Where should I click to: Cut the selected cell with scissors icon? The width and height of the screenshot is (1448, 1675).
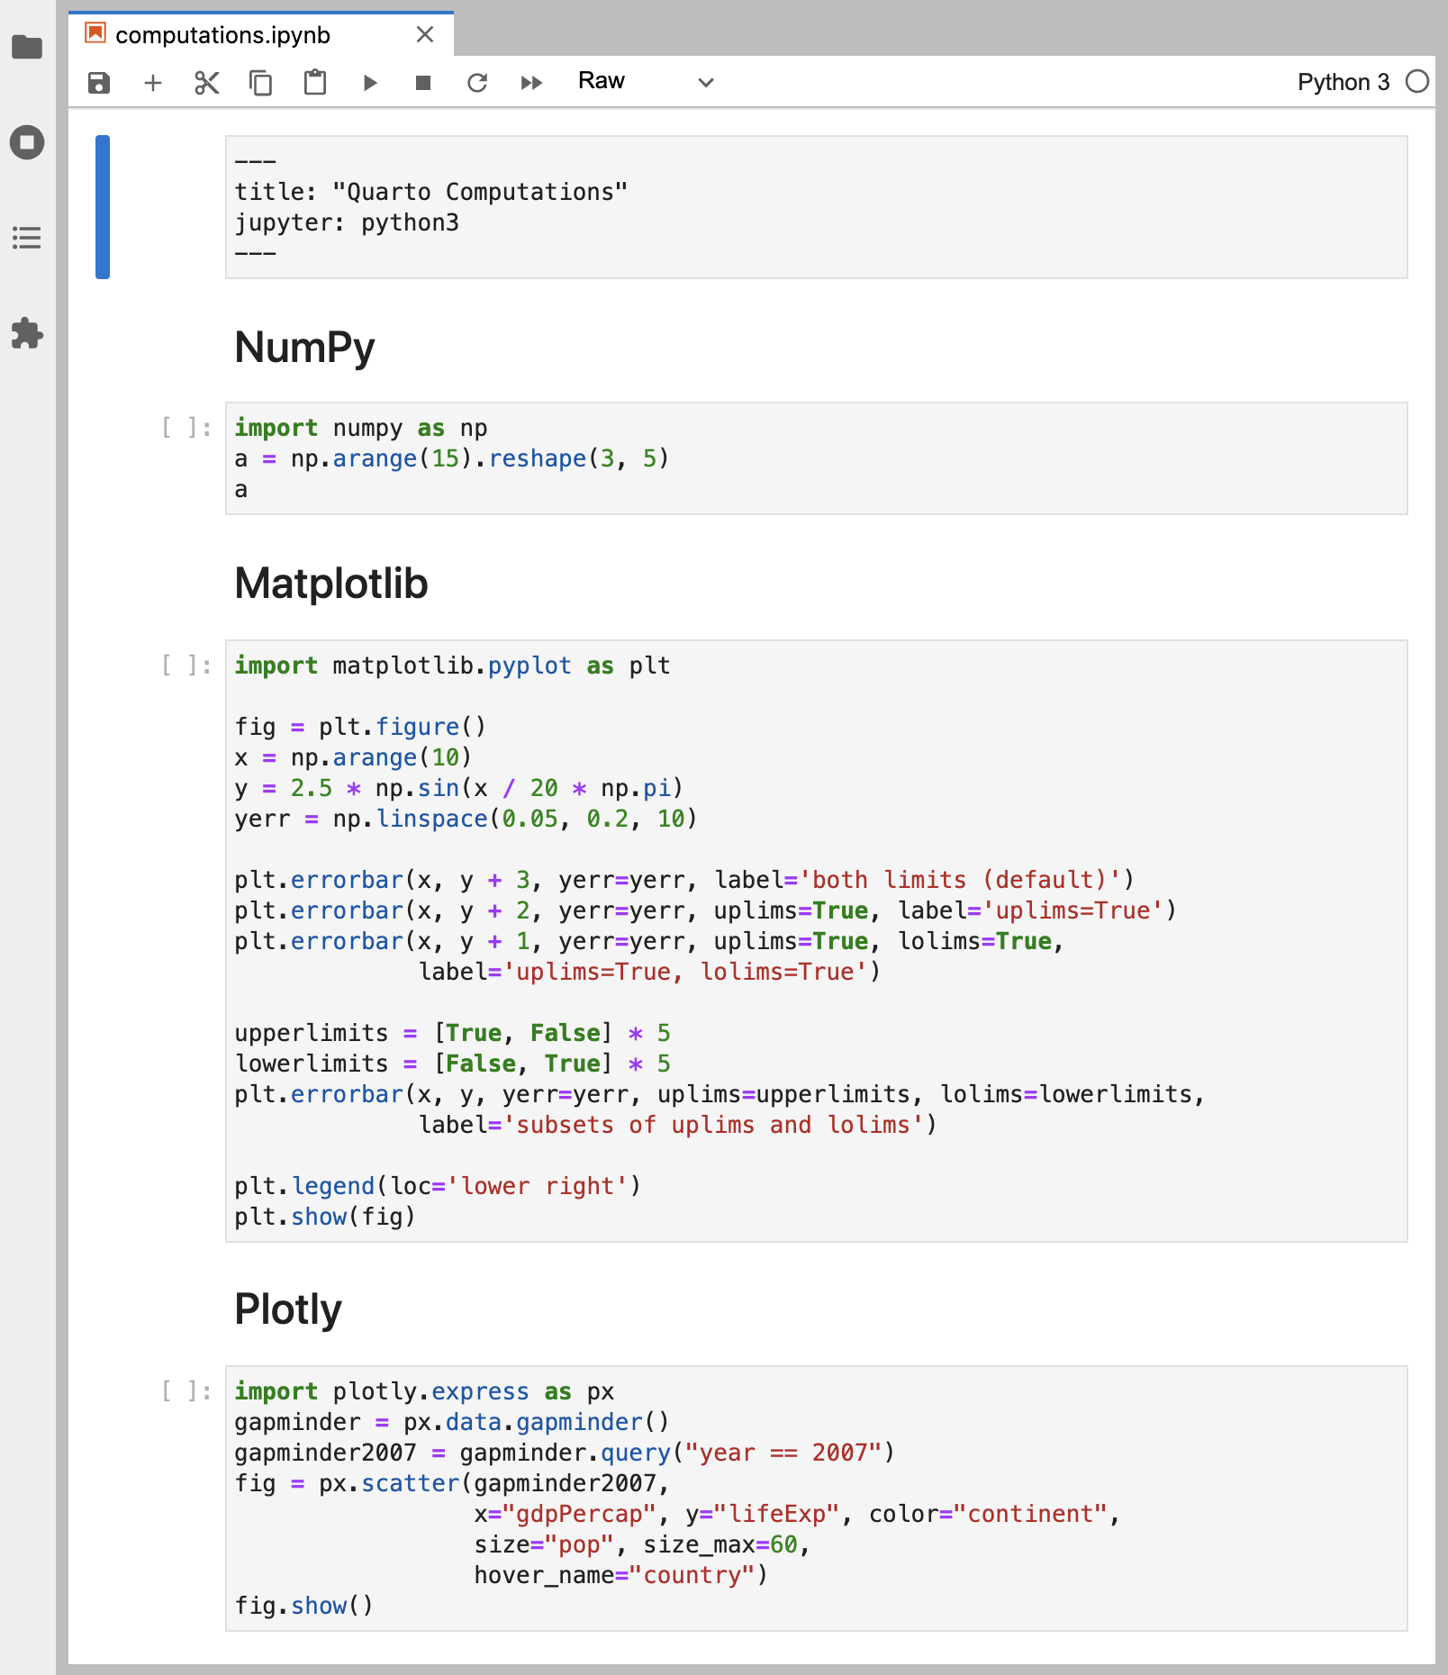[x=206, y=82]
